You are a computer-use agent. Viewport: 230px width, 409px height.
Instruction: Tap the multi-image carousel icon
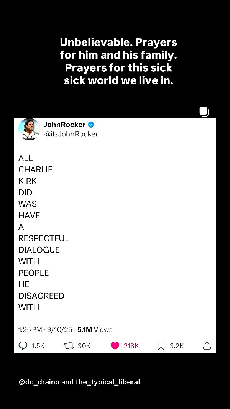click(204, 112)
